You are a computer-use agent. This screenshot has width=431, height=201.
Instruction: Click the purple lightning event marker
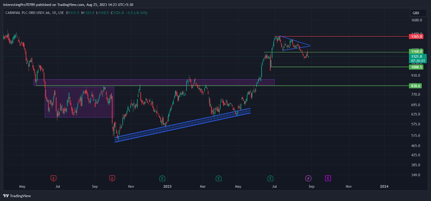[308, 178]
